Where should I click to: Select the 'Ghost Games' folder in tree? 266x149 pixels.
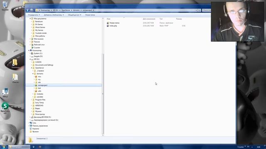pos(40,27)
